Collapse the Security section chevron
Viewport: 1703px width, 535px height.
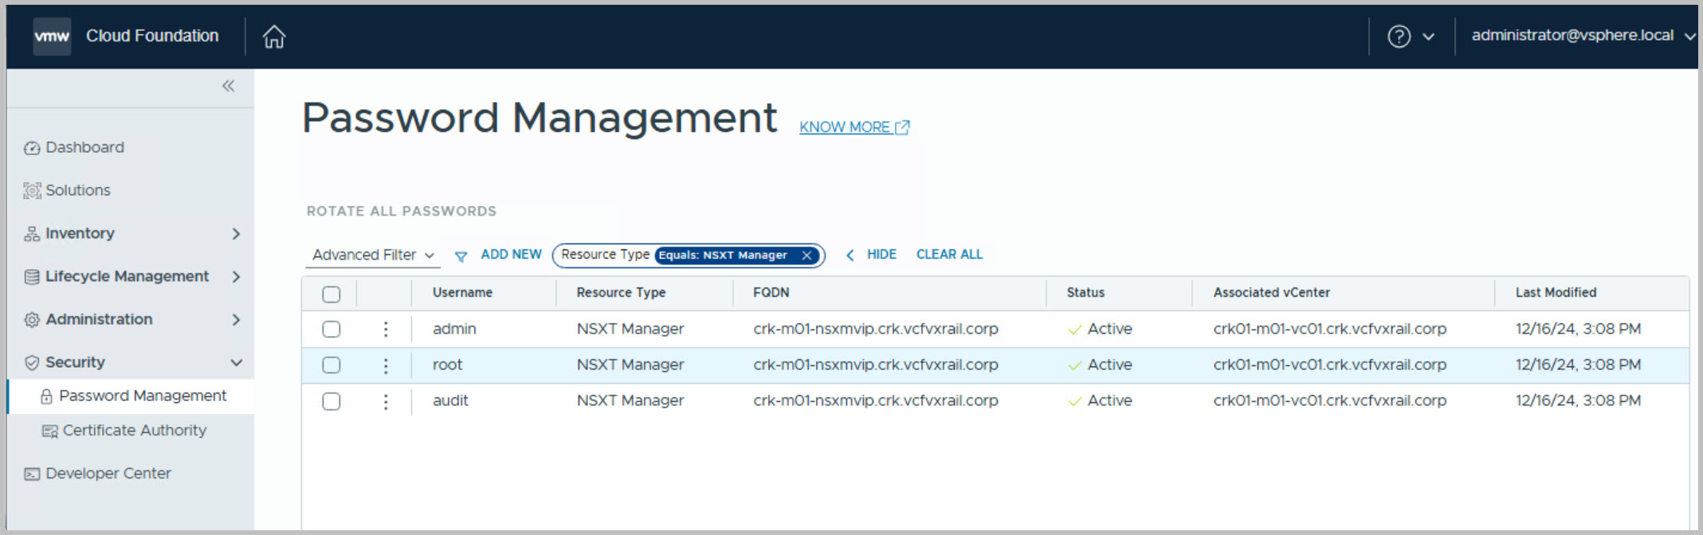pos(236,363)
